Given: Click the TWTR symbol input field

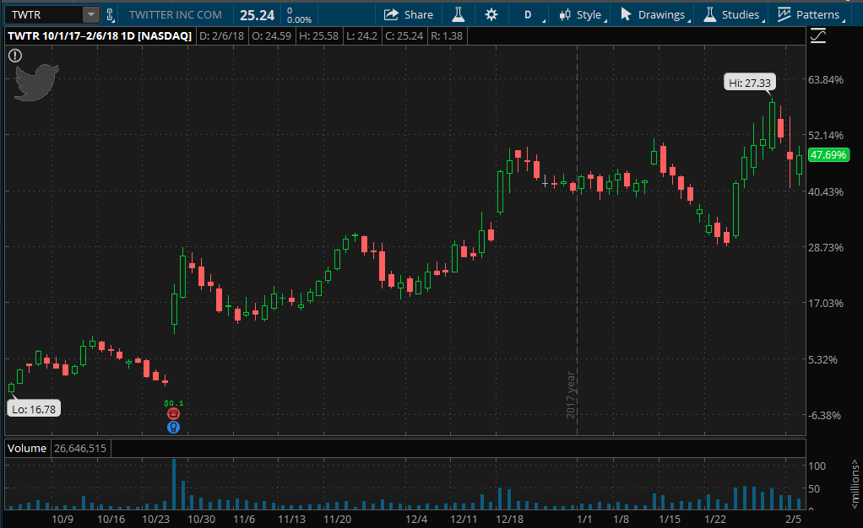Looking at the screenshot, I should [x=44, y=15].
